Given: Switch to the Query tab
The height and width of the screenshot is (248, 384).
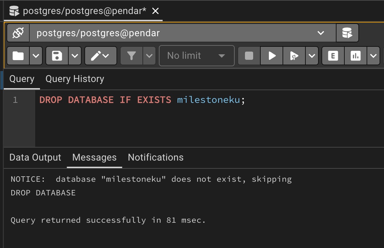Looking at the screenshot, I should (x=22, y=79).
